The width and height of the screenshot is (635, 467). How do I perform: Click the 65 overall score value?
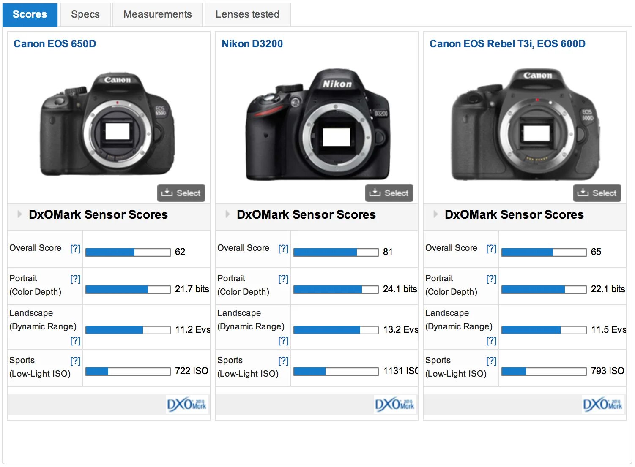[x=596, y=252]
